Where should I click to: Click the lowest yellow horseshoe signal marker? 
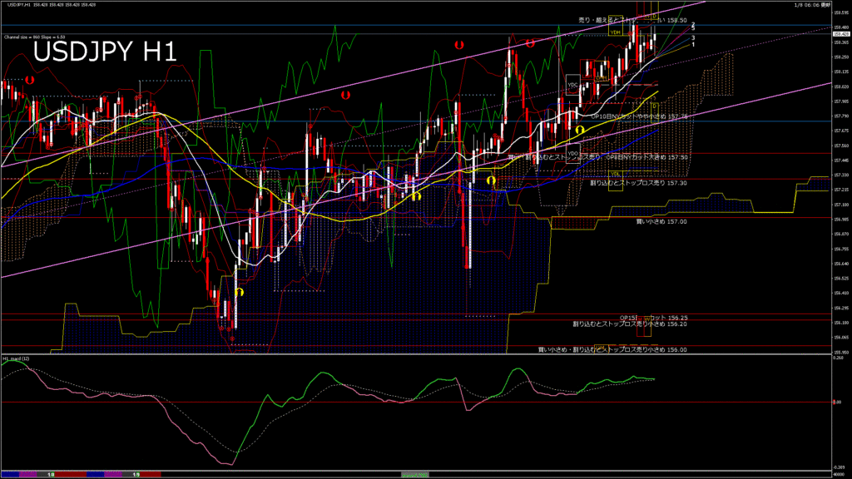[x=240, y=293]
